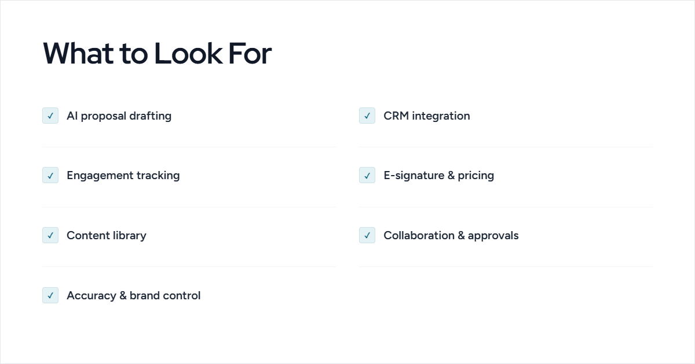Click the 'What to Look For' heading
The height and width of the screenshot is (364, 695).
(x=157, y=53)
